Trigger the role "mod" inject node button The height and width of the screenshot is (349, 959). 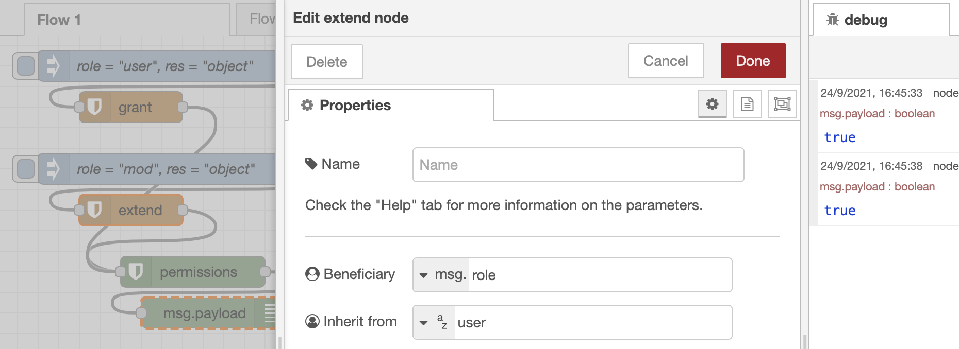[x=26, y=169]
